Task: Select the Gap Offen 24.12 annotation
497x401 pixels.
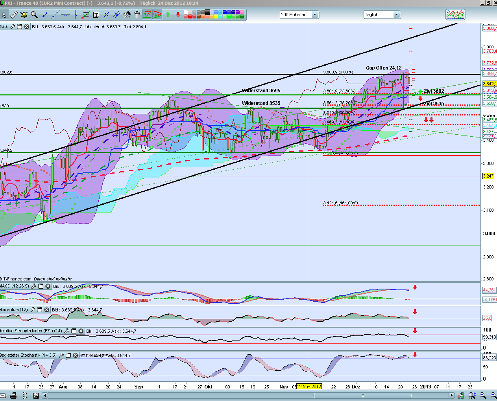Action: pos(384,68)
